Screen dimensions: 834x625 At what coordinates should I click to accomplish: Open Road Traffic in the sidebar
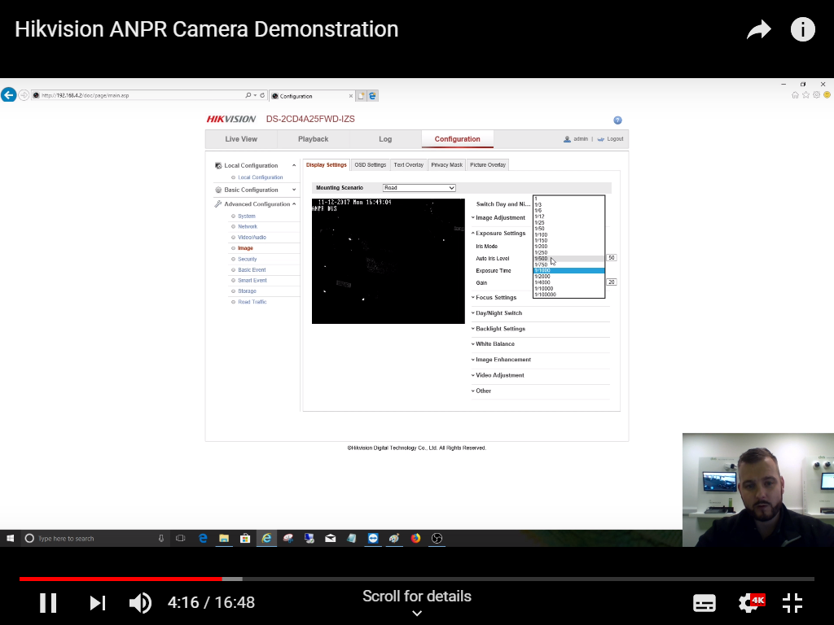point(252,302)
